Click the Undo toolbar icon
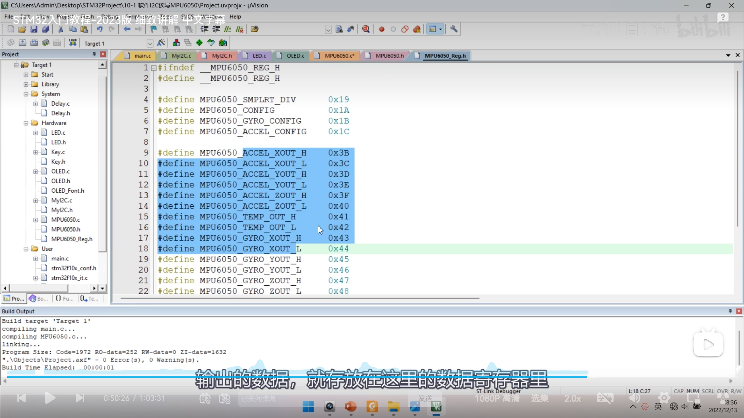 pos(100,29)
